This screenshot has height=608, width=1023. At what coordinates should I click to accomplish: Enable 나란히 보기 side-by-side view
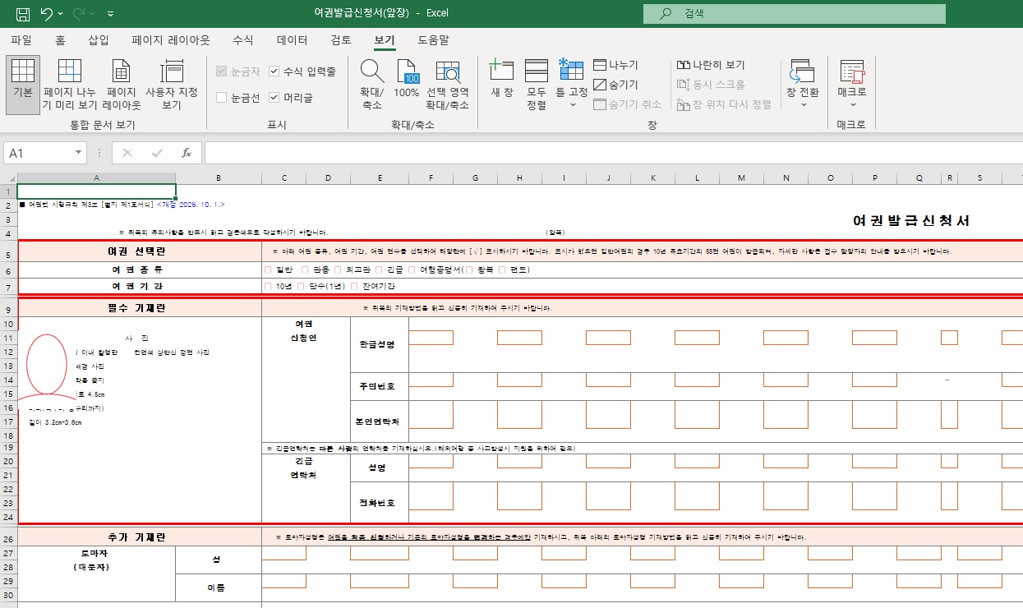[712, 64]
